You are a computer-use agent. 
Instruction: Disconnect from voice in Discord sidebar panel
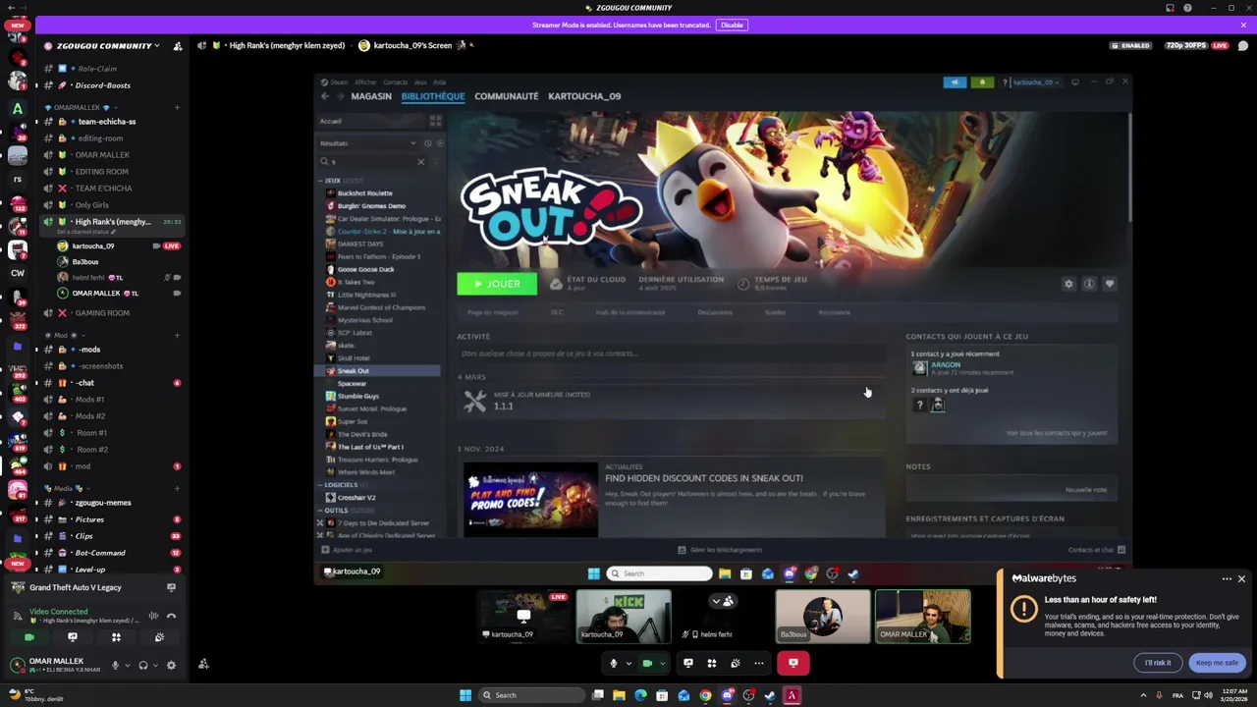[x=171, y=616]
